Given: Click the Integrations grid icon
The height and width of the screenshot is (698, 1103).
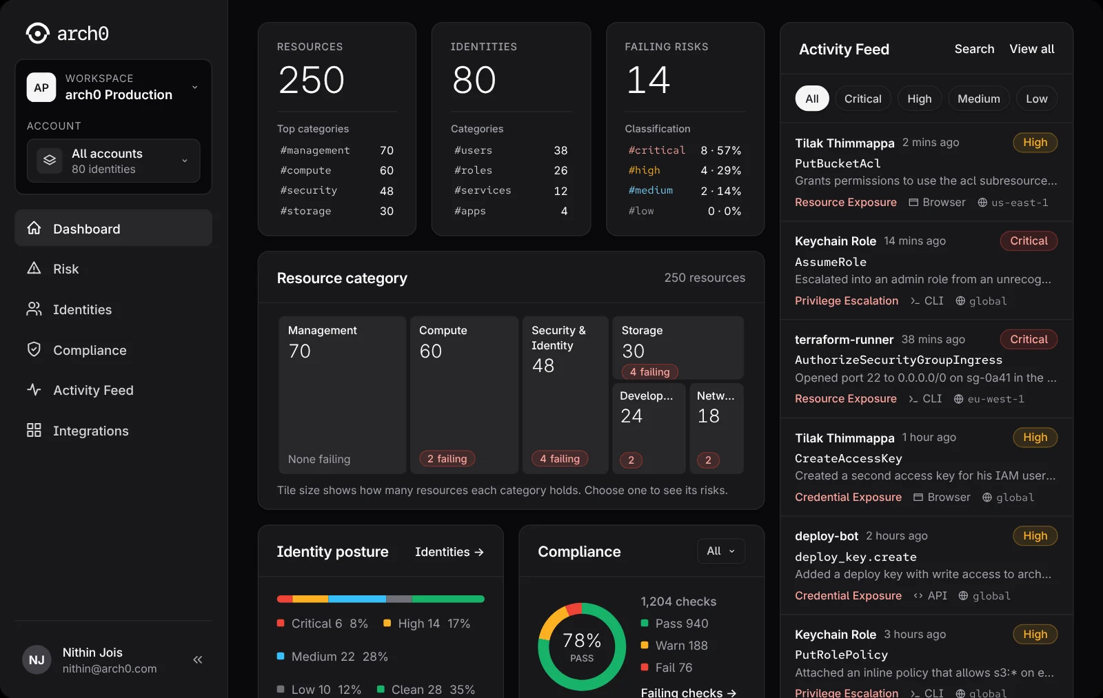Looking at the screenshot, I should point(34,430).
